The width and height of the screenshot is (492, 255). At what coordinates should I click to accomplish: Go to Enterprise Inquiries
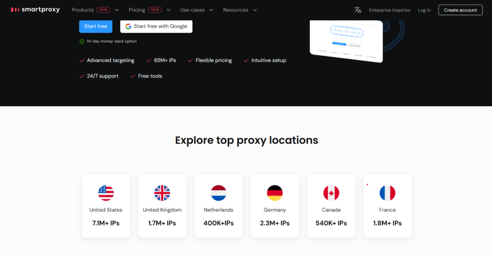coord(389,10)
